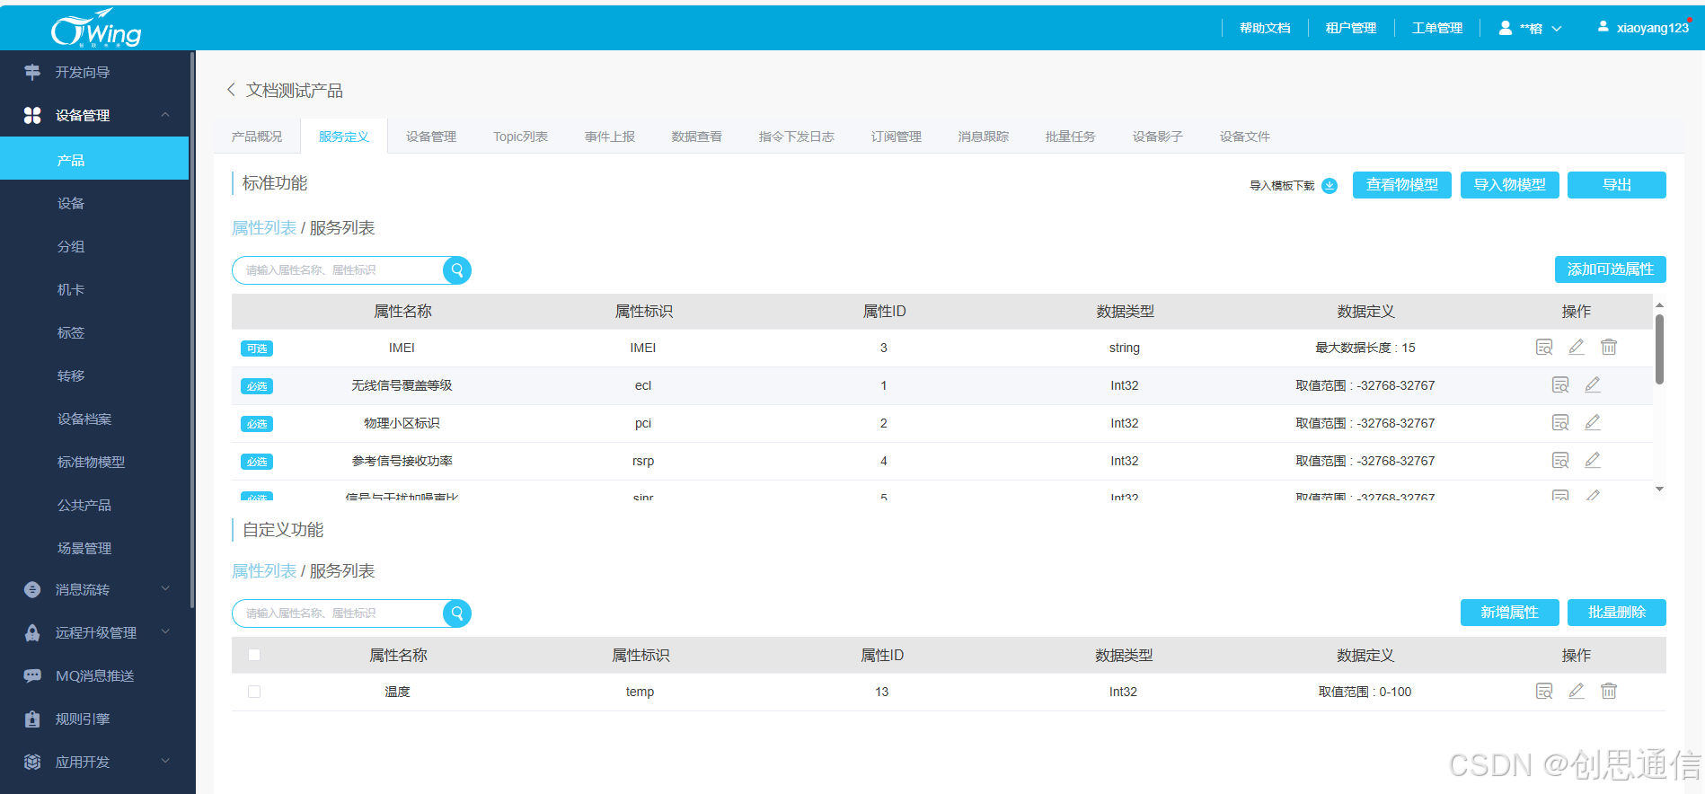The image size is (1705, 794).
Task: Select 标准物模型 in the sidebar
Action: pyautogui.click(x=91, y=462)
